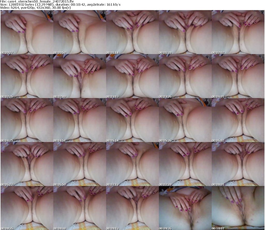This screenshot has width=265, height=230.
Task: Choose the thumbnail timestamped 00:02:26
Action: [x=26, y=76]
